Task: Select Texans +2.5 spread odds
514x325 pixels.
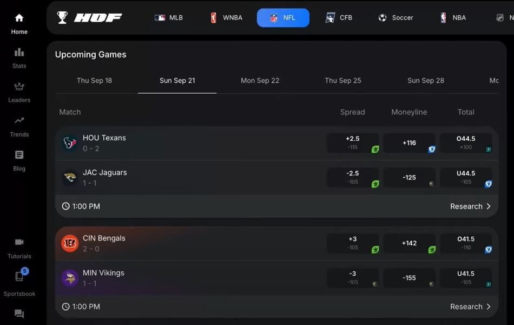Action: (x=352, y=143)
